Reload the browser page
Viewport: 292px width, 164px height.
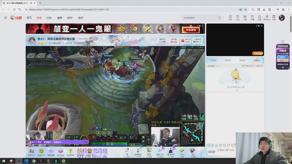point(14,9)
